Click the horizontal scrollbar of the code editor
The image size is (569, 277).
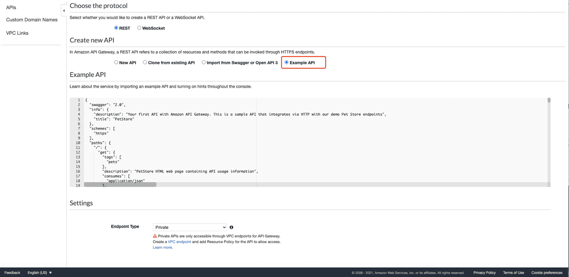click(120, 184)
